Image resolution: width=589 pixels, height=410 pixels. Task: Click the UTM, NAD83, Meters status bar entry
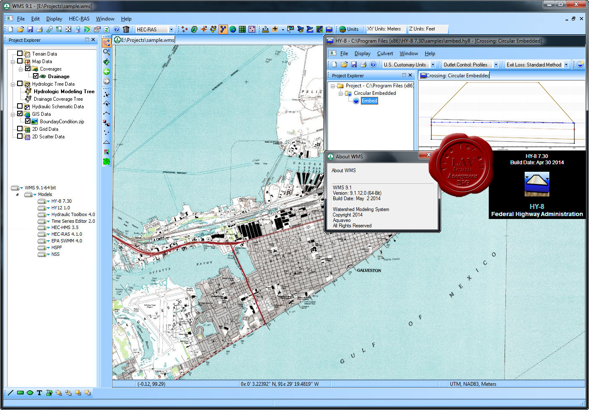click(473, 384)
